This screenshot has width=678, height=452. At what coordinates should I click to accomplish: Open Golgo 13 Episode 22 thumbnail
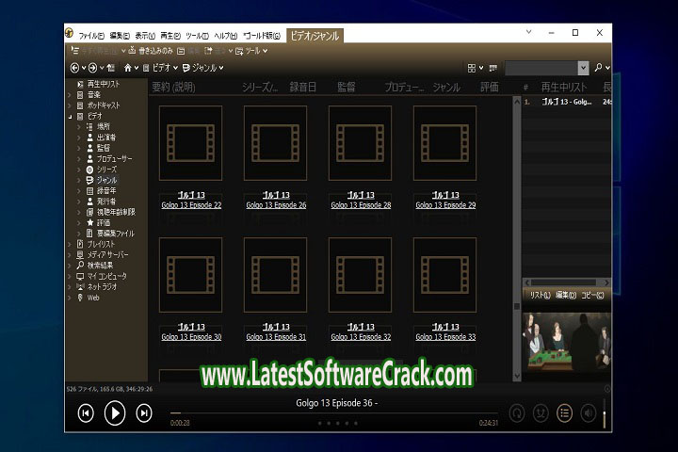(190, 143)
